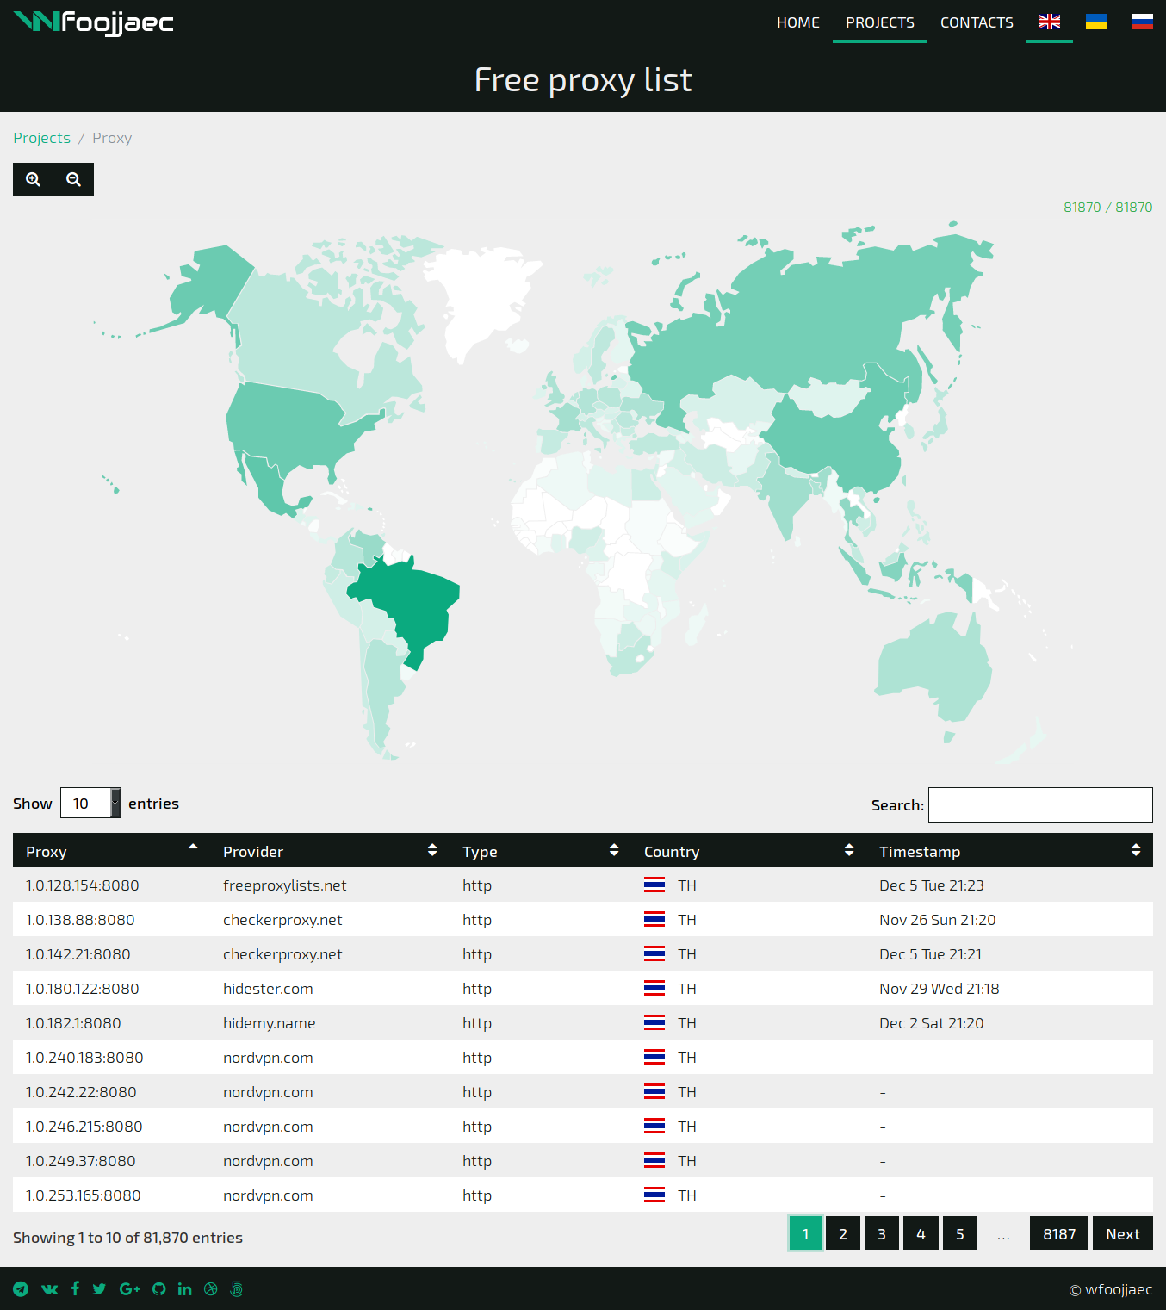Open the Telegram link in footer

21,1288
